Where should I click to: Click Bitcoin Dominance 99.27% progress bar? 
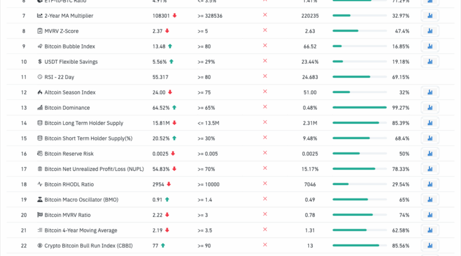click(360, 108)
